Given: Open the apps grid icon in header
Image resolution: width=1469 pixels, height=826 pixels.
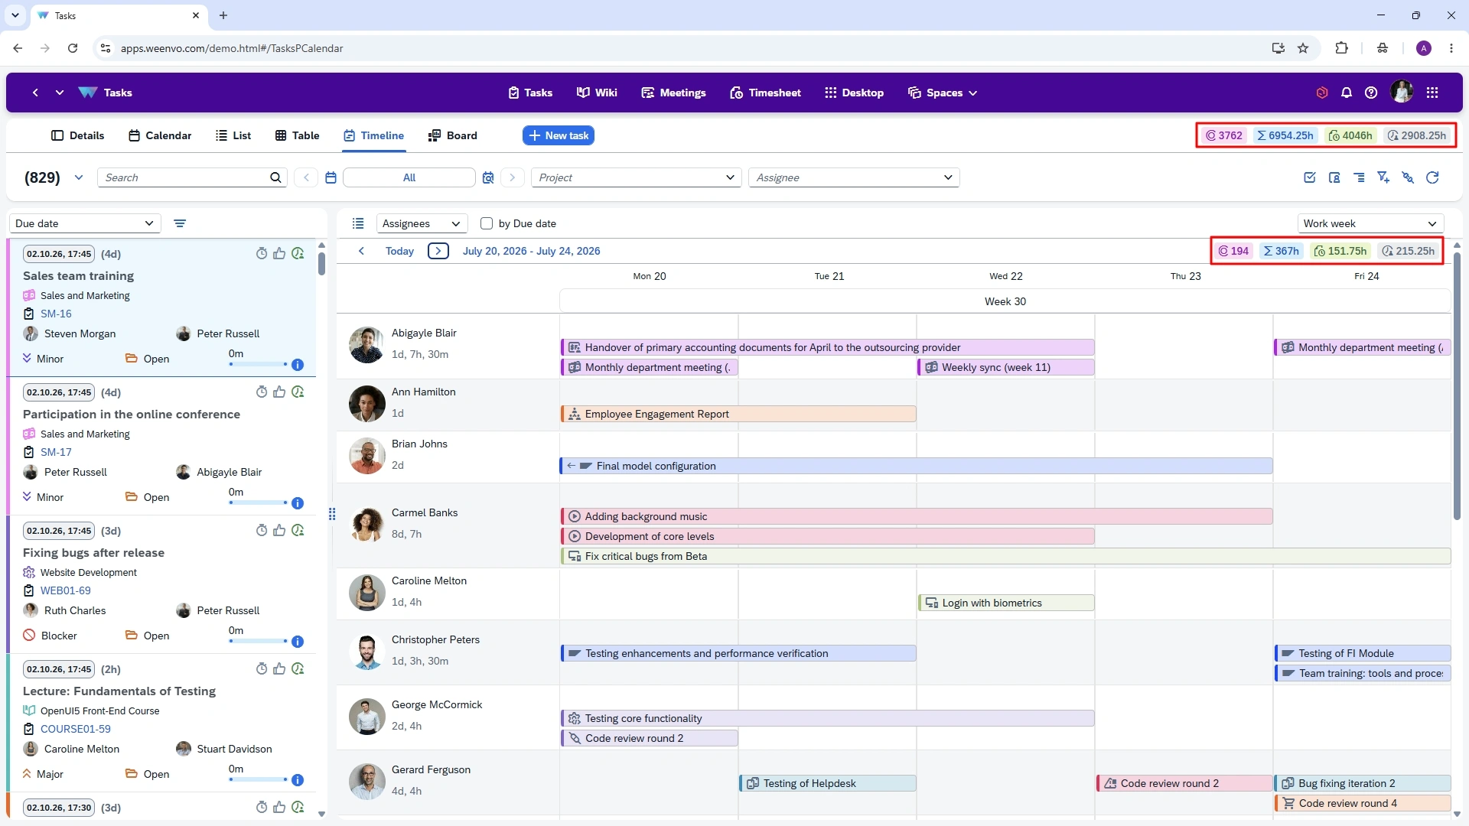Looking at the screenshot, I should click(1432, 93).
